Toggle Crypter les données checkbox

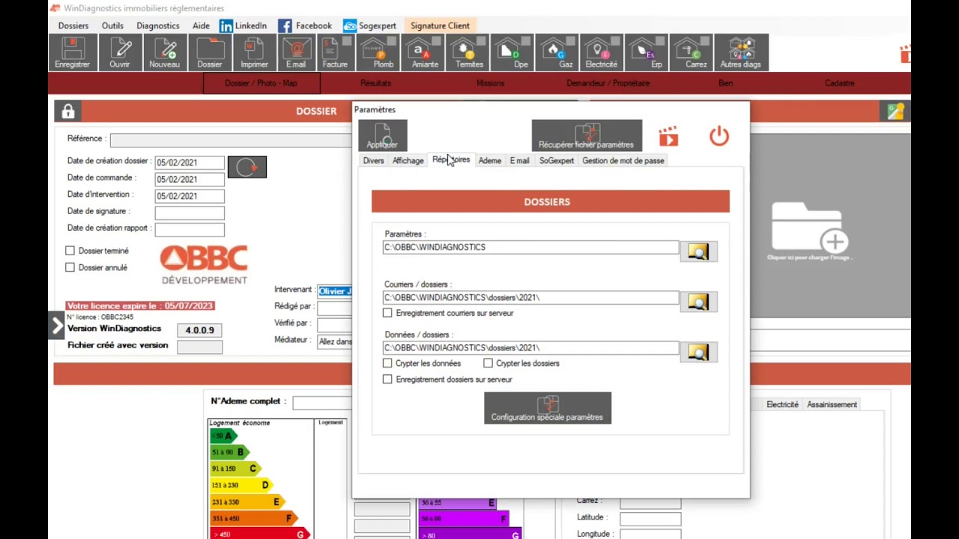387,363
